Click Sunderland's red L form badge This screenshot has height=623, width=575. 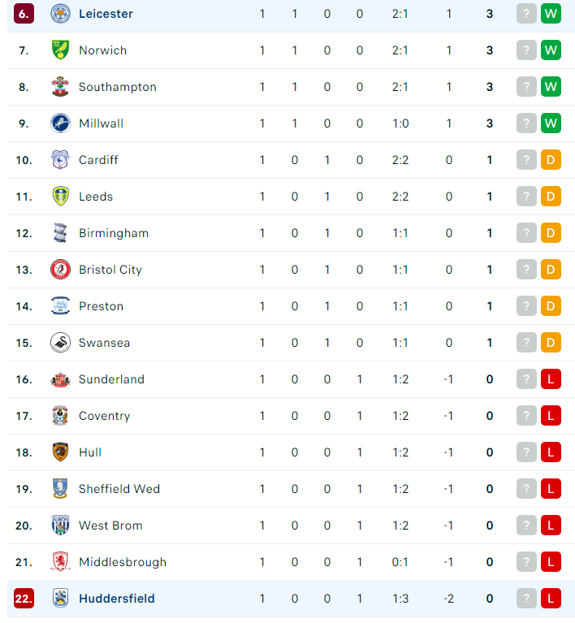pyautogui.click(x=551, y=379)
